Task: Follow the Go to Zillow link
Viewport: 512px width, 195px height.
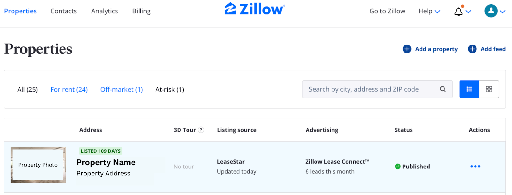Action: click(387, 11)
